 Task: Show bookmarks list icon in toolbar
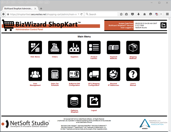(126, 14)
